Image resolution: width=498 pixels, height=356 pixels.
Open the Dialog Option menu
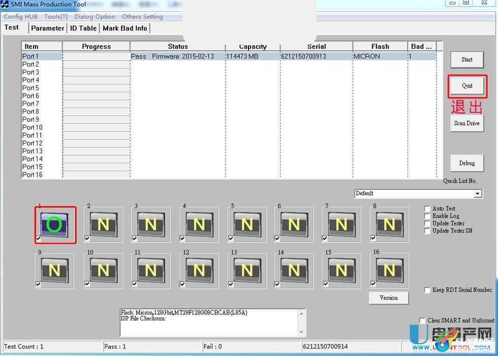click(x=95, y=16)
